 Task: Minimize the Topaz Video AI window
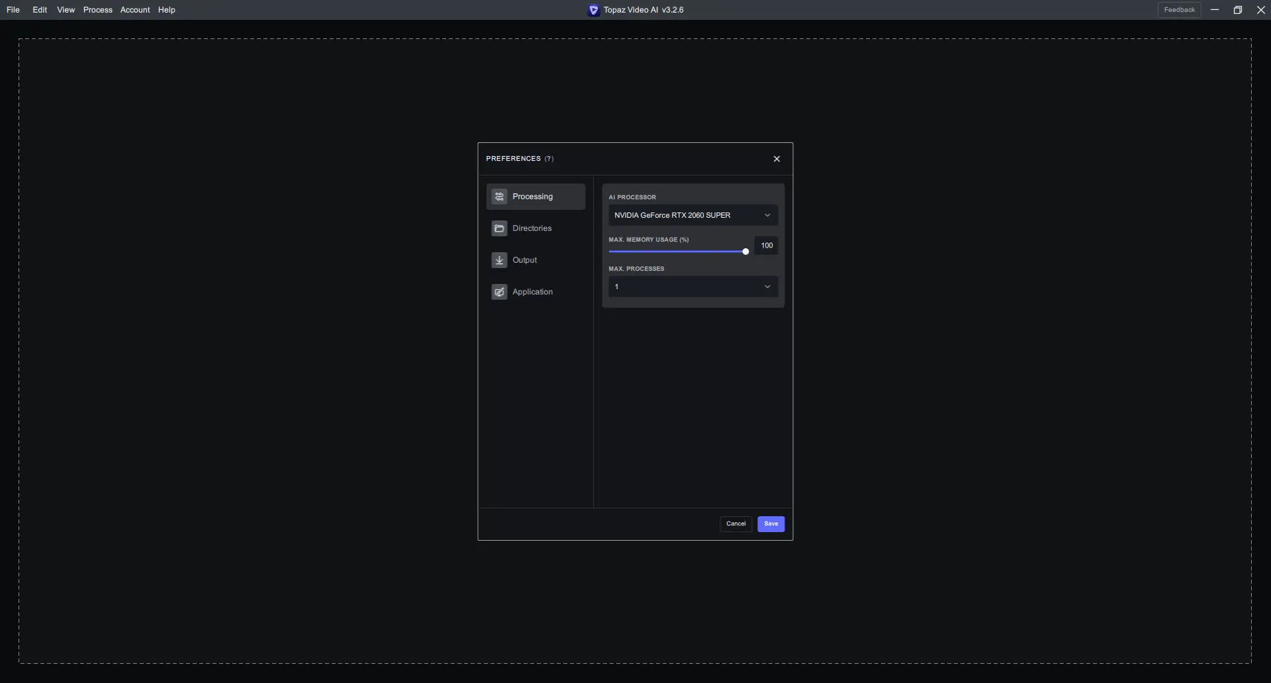click(1215, 10)
